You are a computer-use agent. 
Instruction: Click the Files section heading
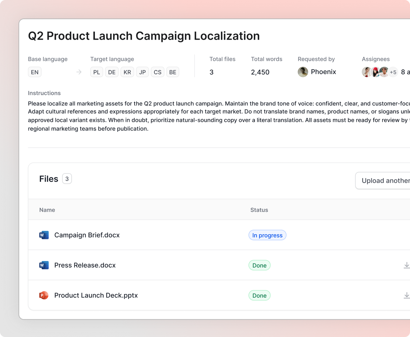[x=49, y=179]
